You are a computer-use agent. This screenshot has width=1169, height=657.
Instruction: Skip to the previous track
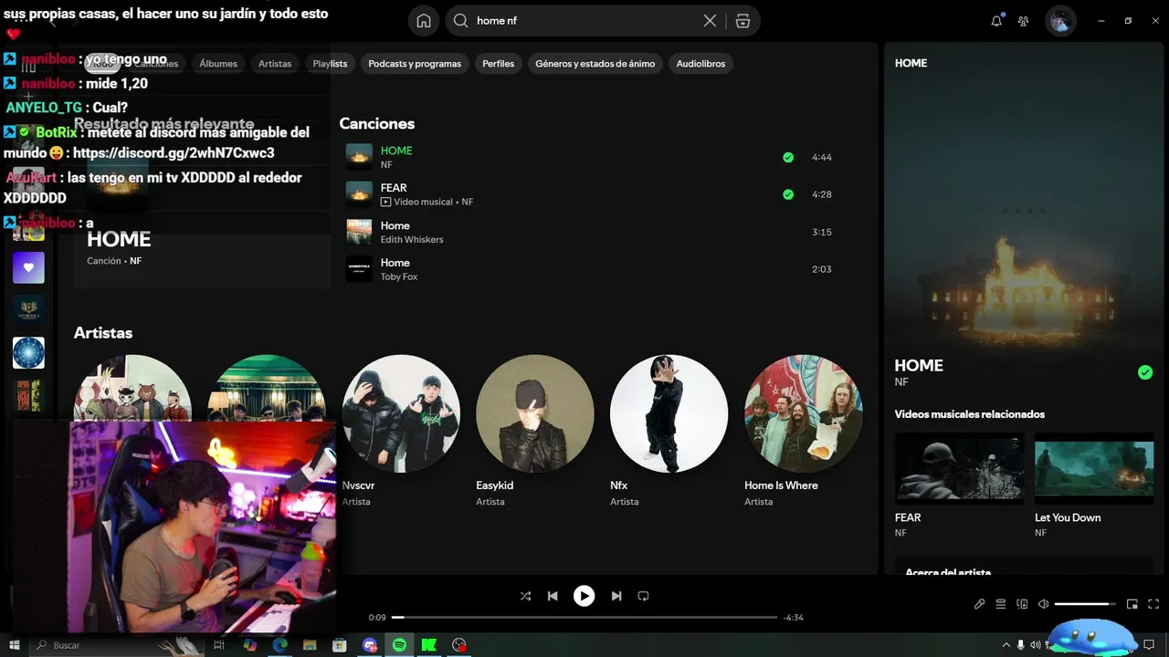click(x=553, y=596)
